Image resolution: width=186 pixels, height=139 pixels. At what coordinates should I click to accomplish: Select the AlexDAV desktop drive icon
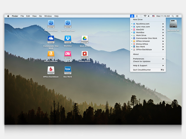[68, 55]
